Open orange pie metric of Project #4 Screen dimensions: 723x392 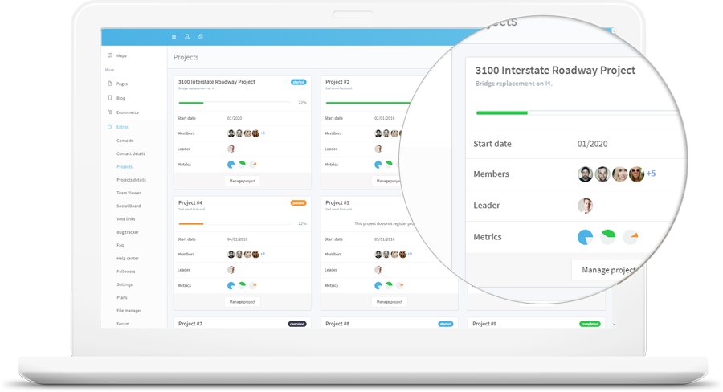click(x=253, y=285)
